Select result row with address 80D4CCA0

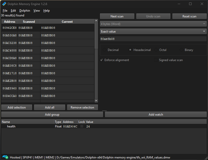(48, 96)
